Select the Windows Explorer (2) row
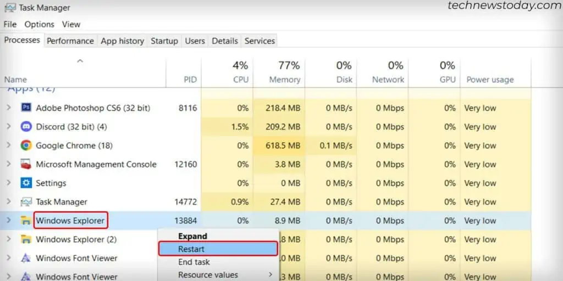 [266, 239]
